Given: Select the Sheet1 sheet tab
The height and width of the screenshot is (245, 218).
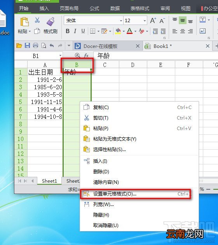Looking at the screenshot, I should pos(49,181).
